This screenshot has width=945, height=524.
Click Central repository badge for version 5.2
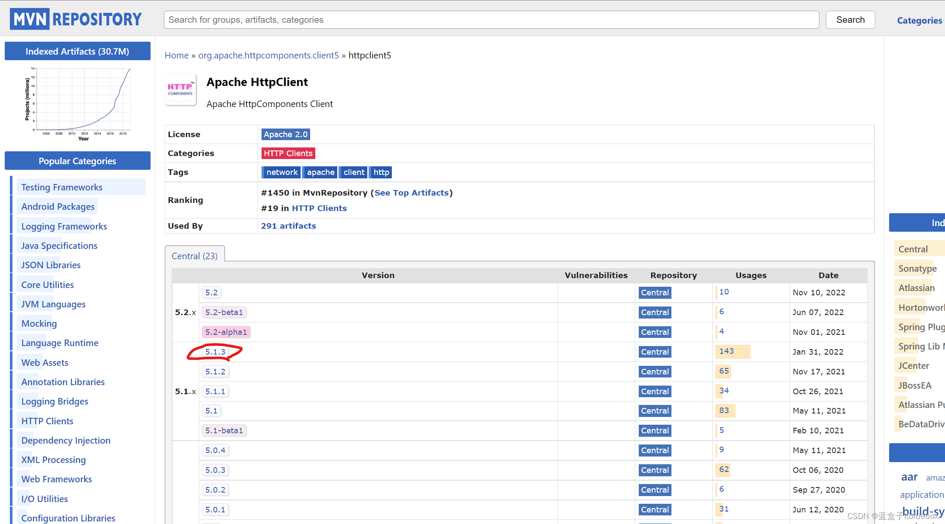(655, 293)
